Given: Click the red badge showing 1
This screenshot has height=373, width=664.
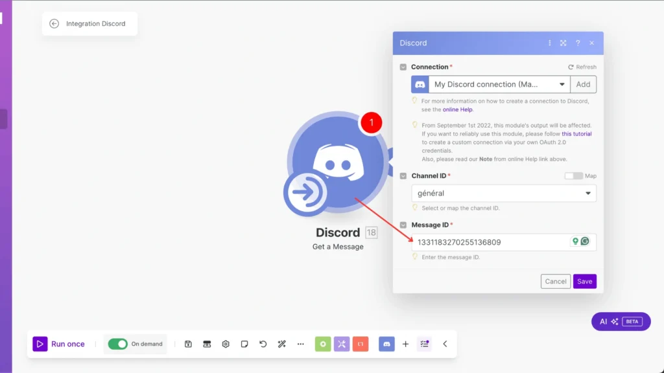Looking at the screenshot, I should pos(372,122).
